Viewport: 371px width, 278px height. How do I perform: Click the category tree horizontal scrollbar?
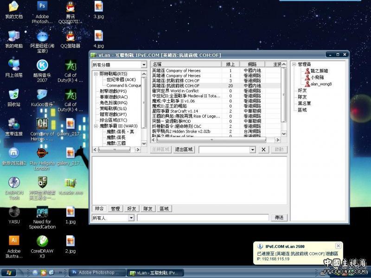114,150
